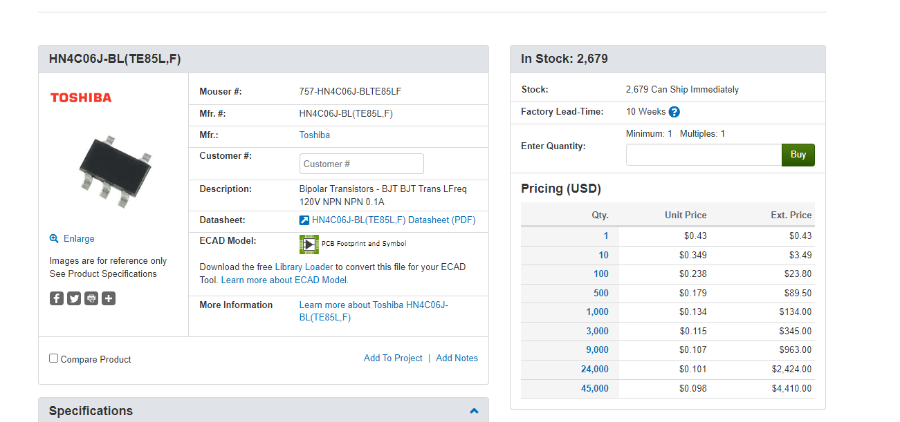Click Mouser number 757-HN4C06J-BLTE85LF
Screen dimensions: 900x422
(350, 92)
